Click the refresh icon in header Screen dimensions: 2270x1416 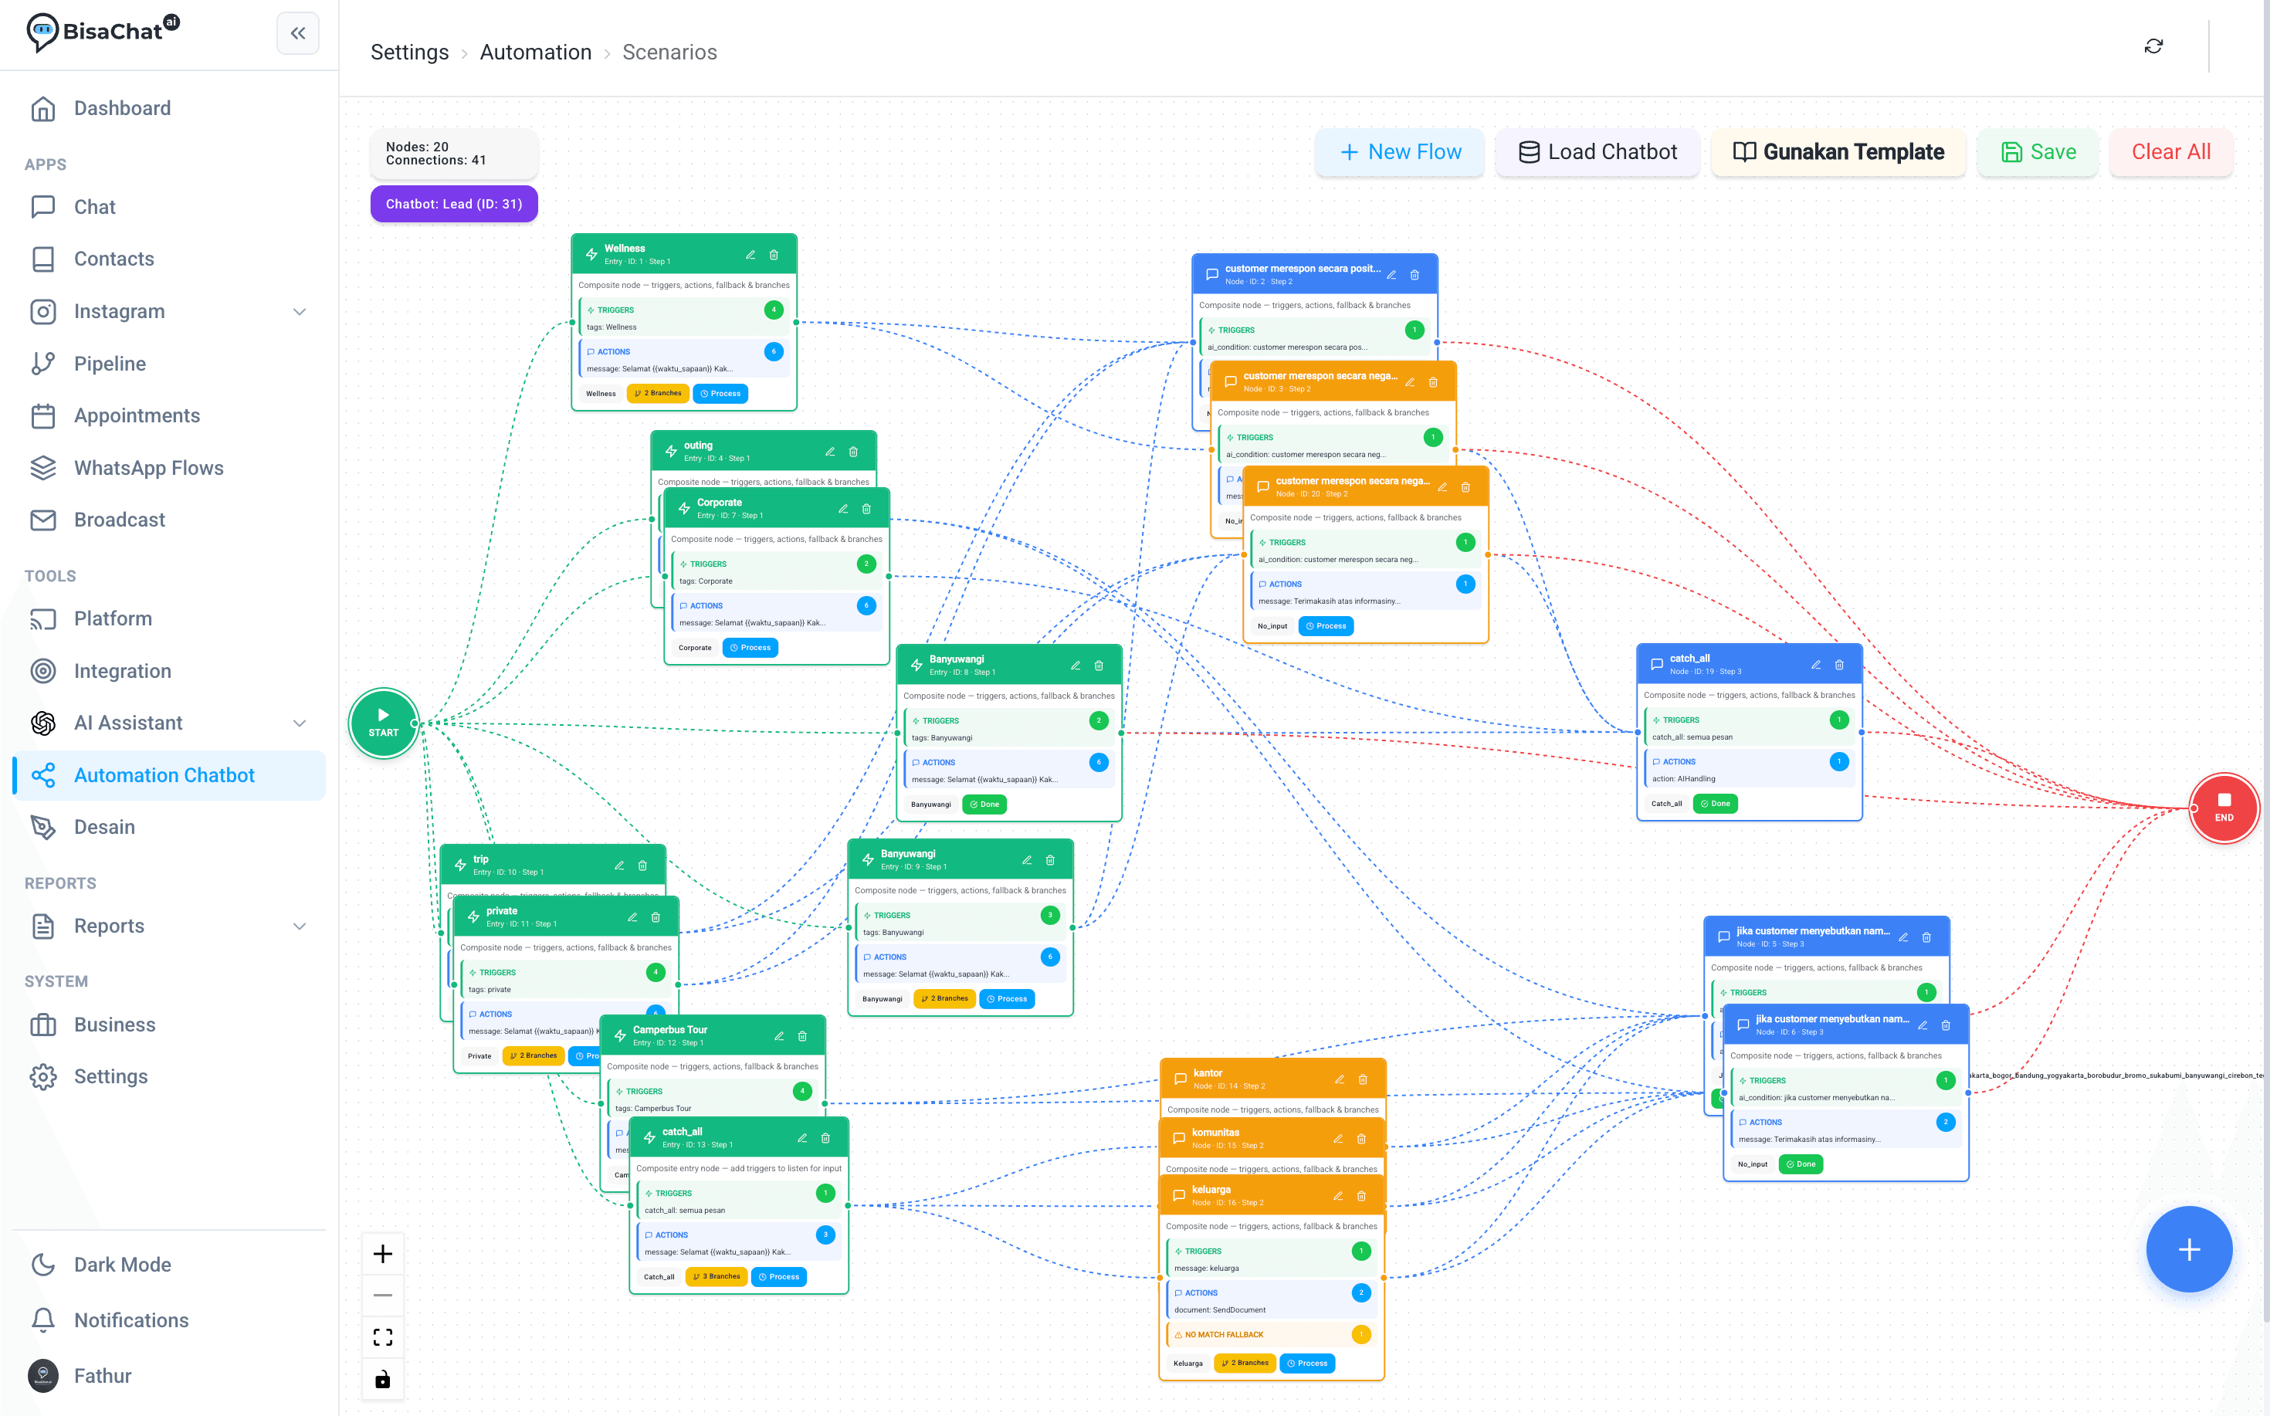pos(2154,46)
